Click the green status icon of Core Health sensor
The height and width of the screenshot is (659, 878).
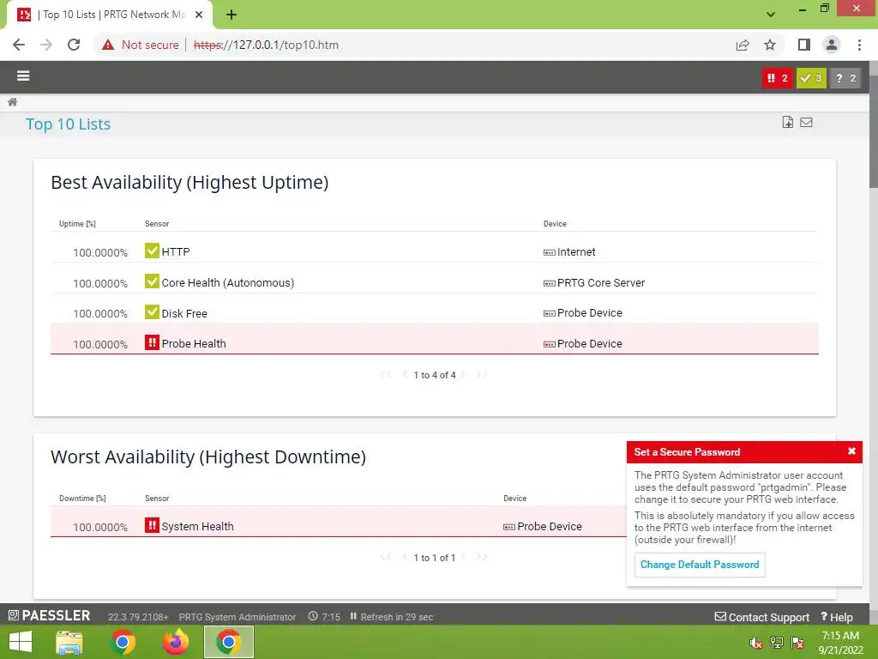pos(152,281)
